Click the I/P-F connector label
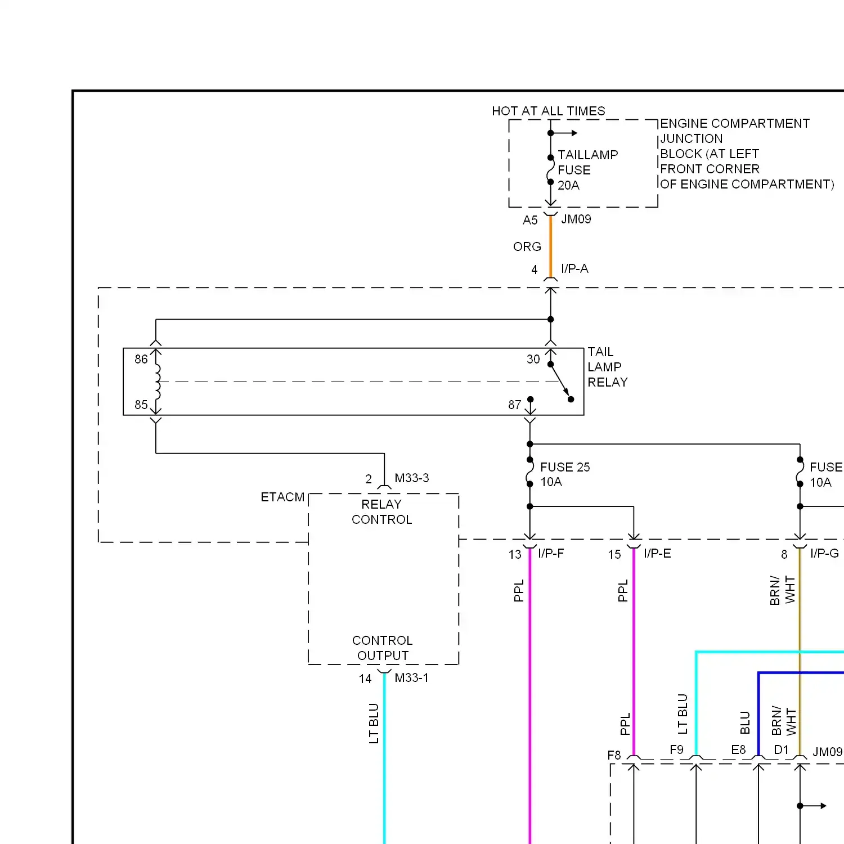 (x=550, y=553)
